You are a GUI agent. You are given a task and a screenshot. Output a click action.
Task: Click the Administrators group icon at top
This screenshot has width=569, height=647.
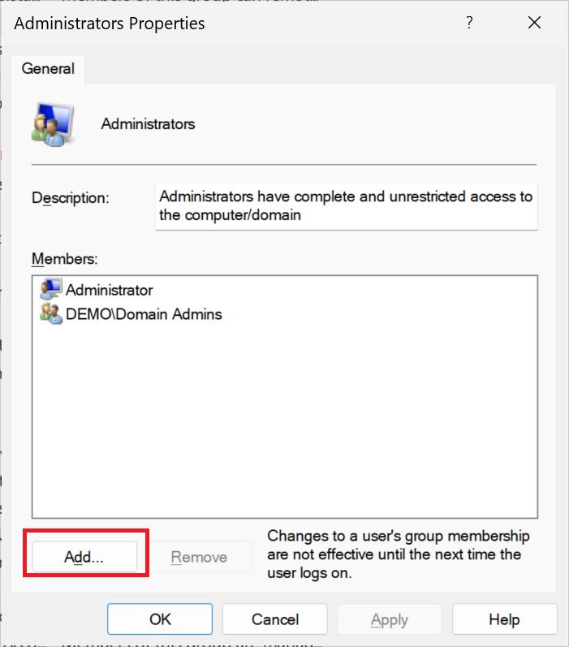pos(53,124)
